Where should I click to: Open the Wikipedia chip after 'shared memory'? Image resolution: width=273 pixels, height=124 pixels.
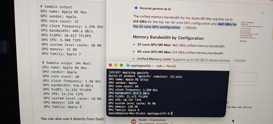coord(239,61)
